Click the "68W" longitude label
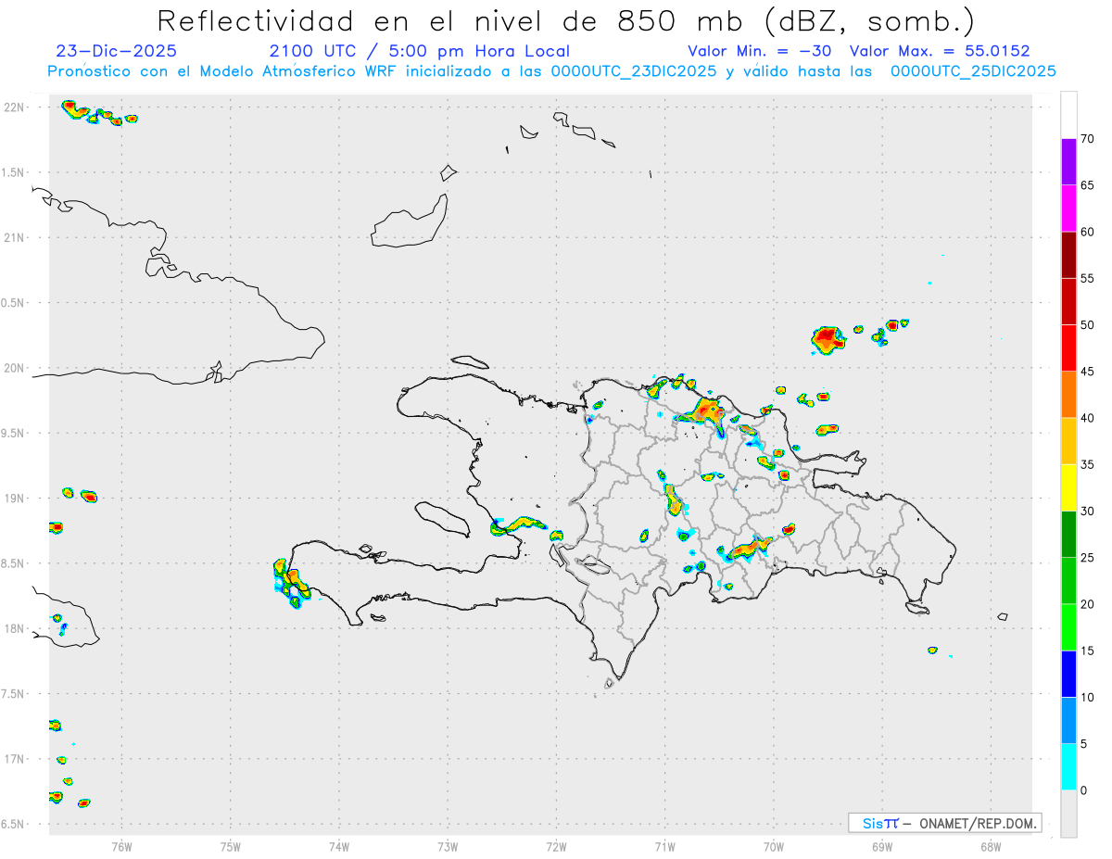1112x859 pixels. (991, 845)
